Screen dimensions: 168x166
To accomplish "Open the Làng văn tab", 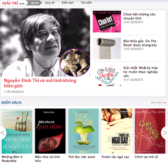I will point(50,3).
